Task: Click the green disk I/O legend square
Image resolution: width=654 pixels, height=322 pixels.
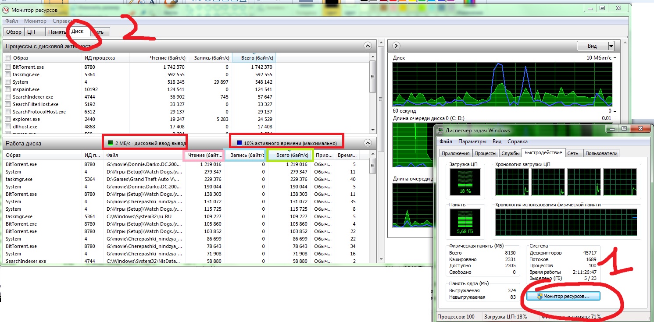Action: tap(111, 143)
